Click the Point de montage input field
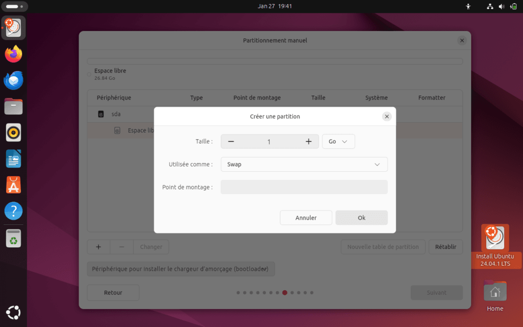 click(x=304, y=187)
